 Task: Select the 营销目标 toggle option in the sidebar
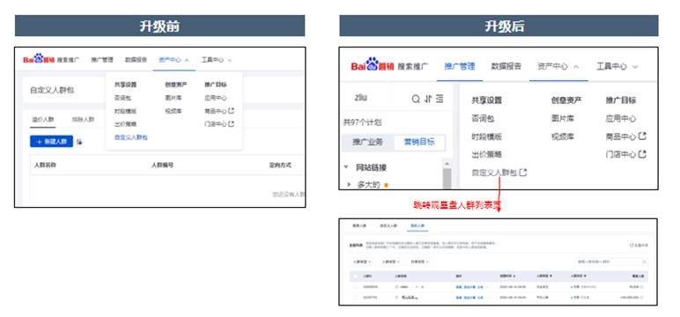(419, 142)
